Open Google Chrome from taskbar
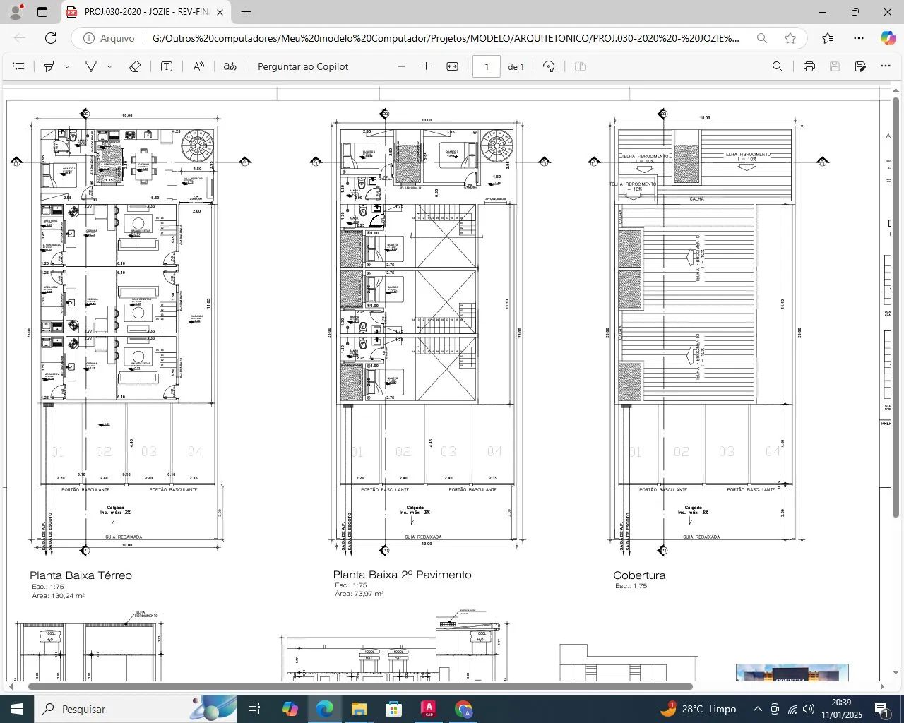 463,709
